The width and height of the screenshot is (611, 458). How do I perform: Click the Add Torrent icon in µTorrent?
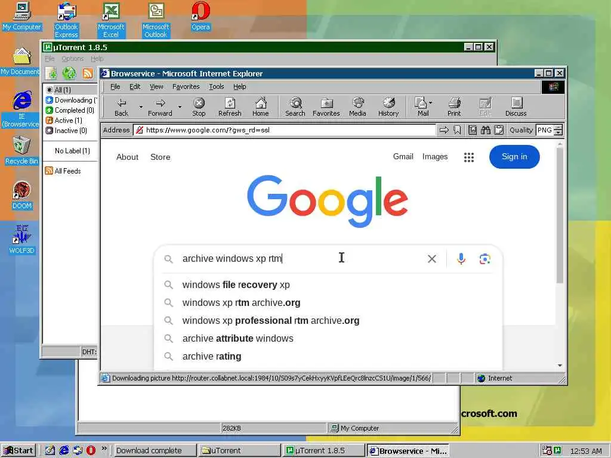51,73
